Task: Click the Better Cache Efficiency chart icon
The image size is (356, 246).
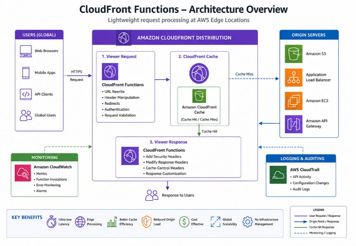Action: click(112, 222)
